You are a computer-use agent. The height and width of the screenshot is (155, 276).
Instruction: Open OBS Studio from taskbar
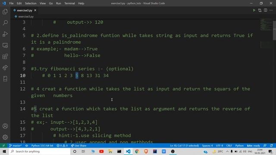(x=172, y=151)
